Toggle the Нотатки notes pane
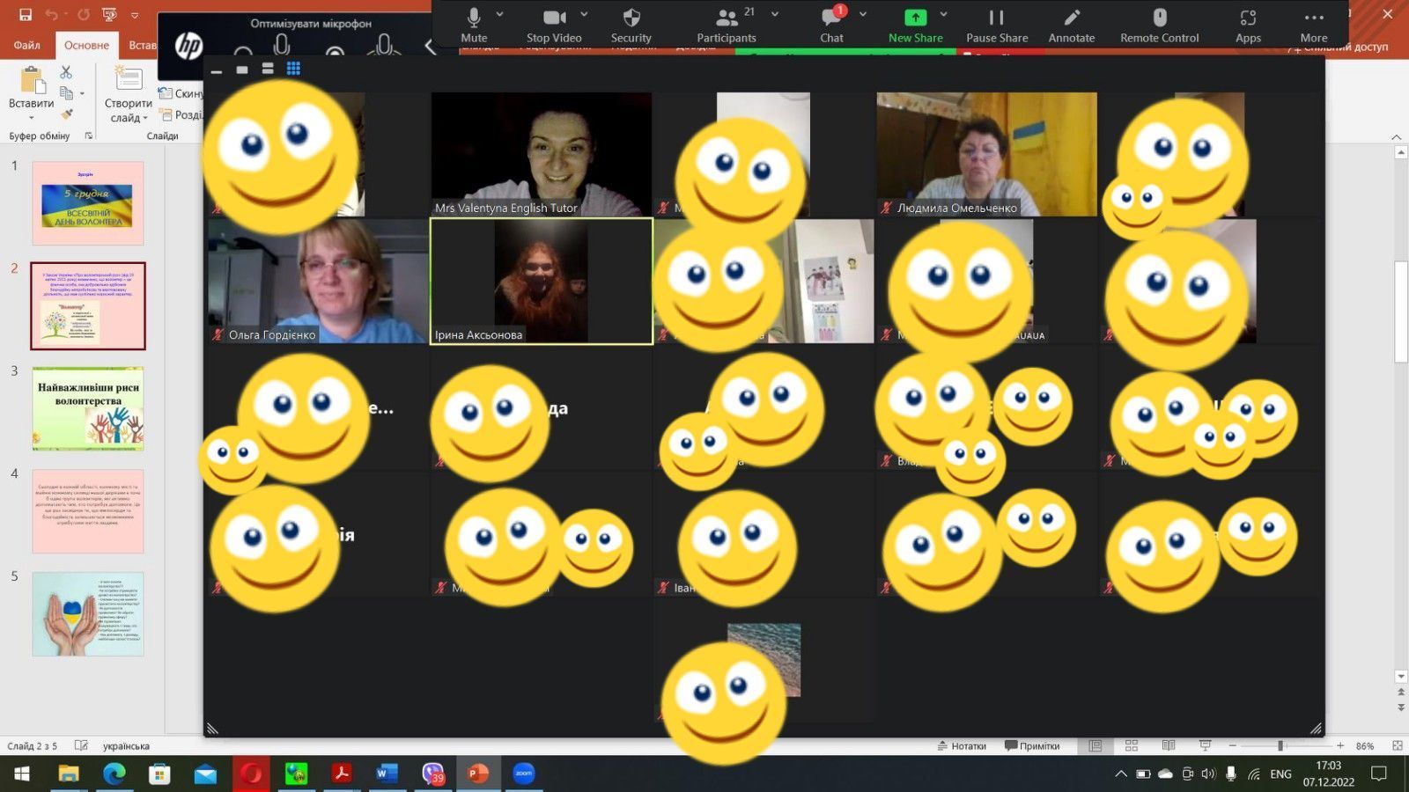This screenshot has height=792, width=1409. pyautogui.click(x=962, y=746)
